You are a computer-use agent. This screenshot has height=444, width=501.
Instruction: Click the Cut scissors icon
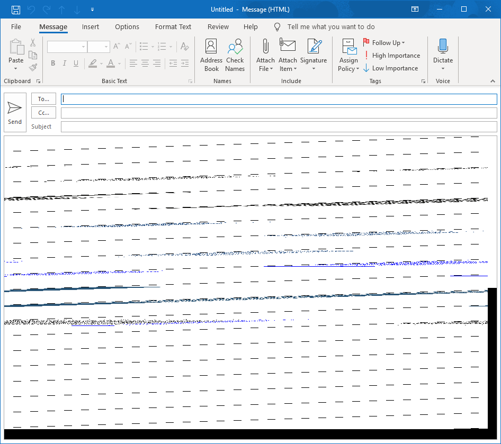tap(33, 42)
